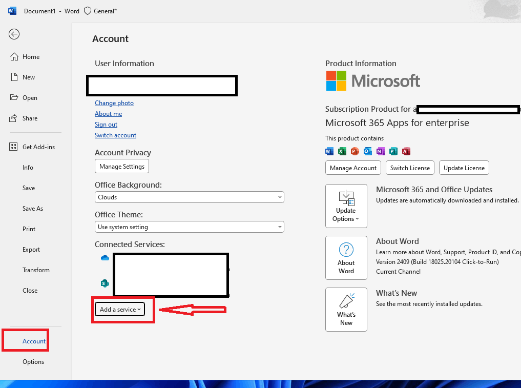The width and height of the screenshot is (521, 388).
Task: Click the Microsoft four-color logo
Action: tap(336, 80)
